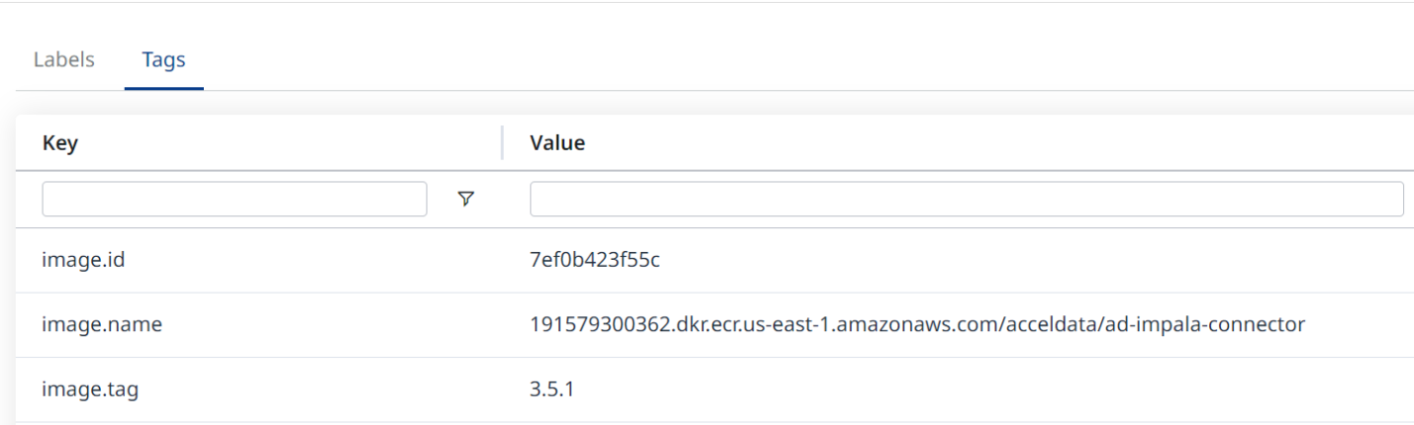Open the Key column filter funnel icon
The height and width of the screenshot is (425, 1414).
pyautogui.click(x=465, y=199)
